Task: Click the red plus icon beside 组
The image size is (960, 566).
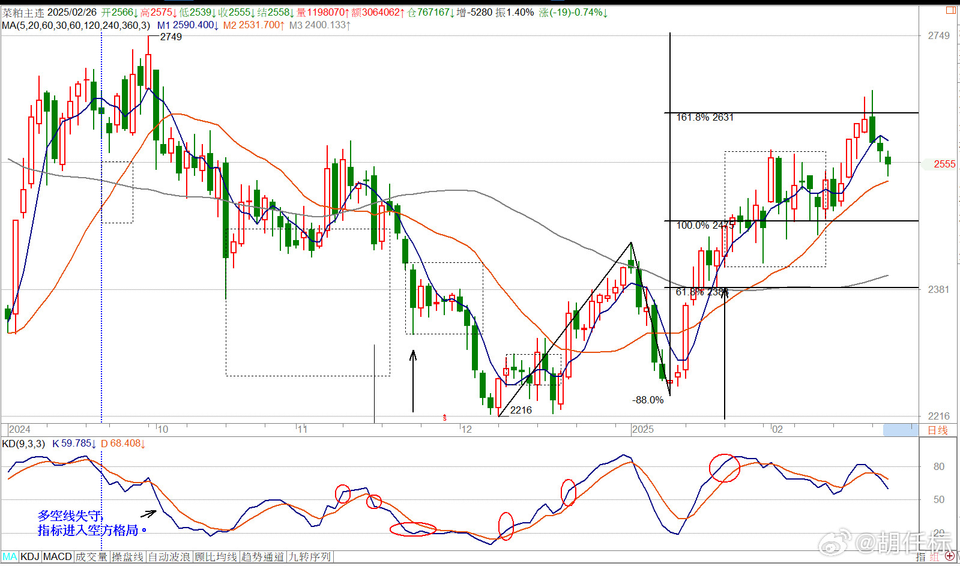Action: click(950, 556)
